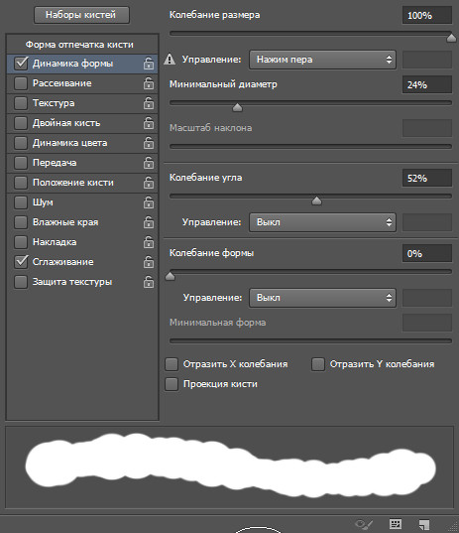Check Отразить X колебания option

(x=172, y=364)
